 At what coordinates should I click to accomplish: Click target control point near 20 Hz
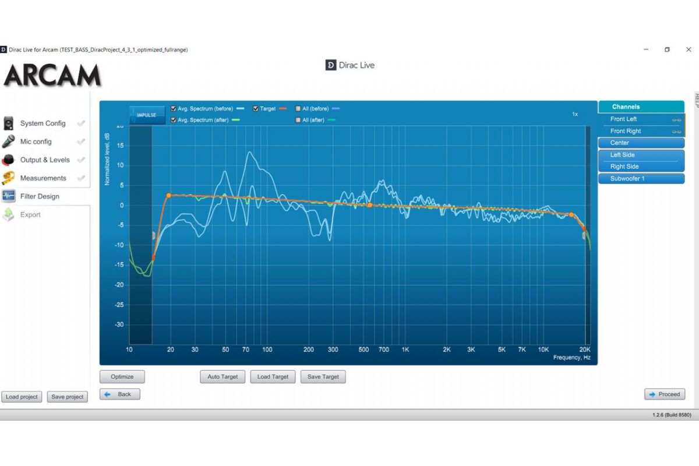(x=169, y=196)
